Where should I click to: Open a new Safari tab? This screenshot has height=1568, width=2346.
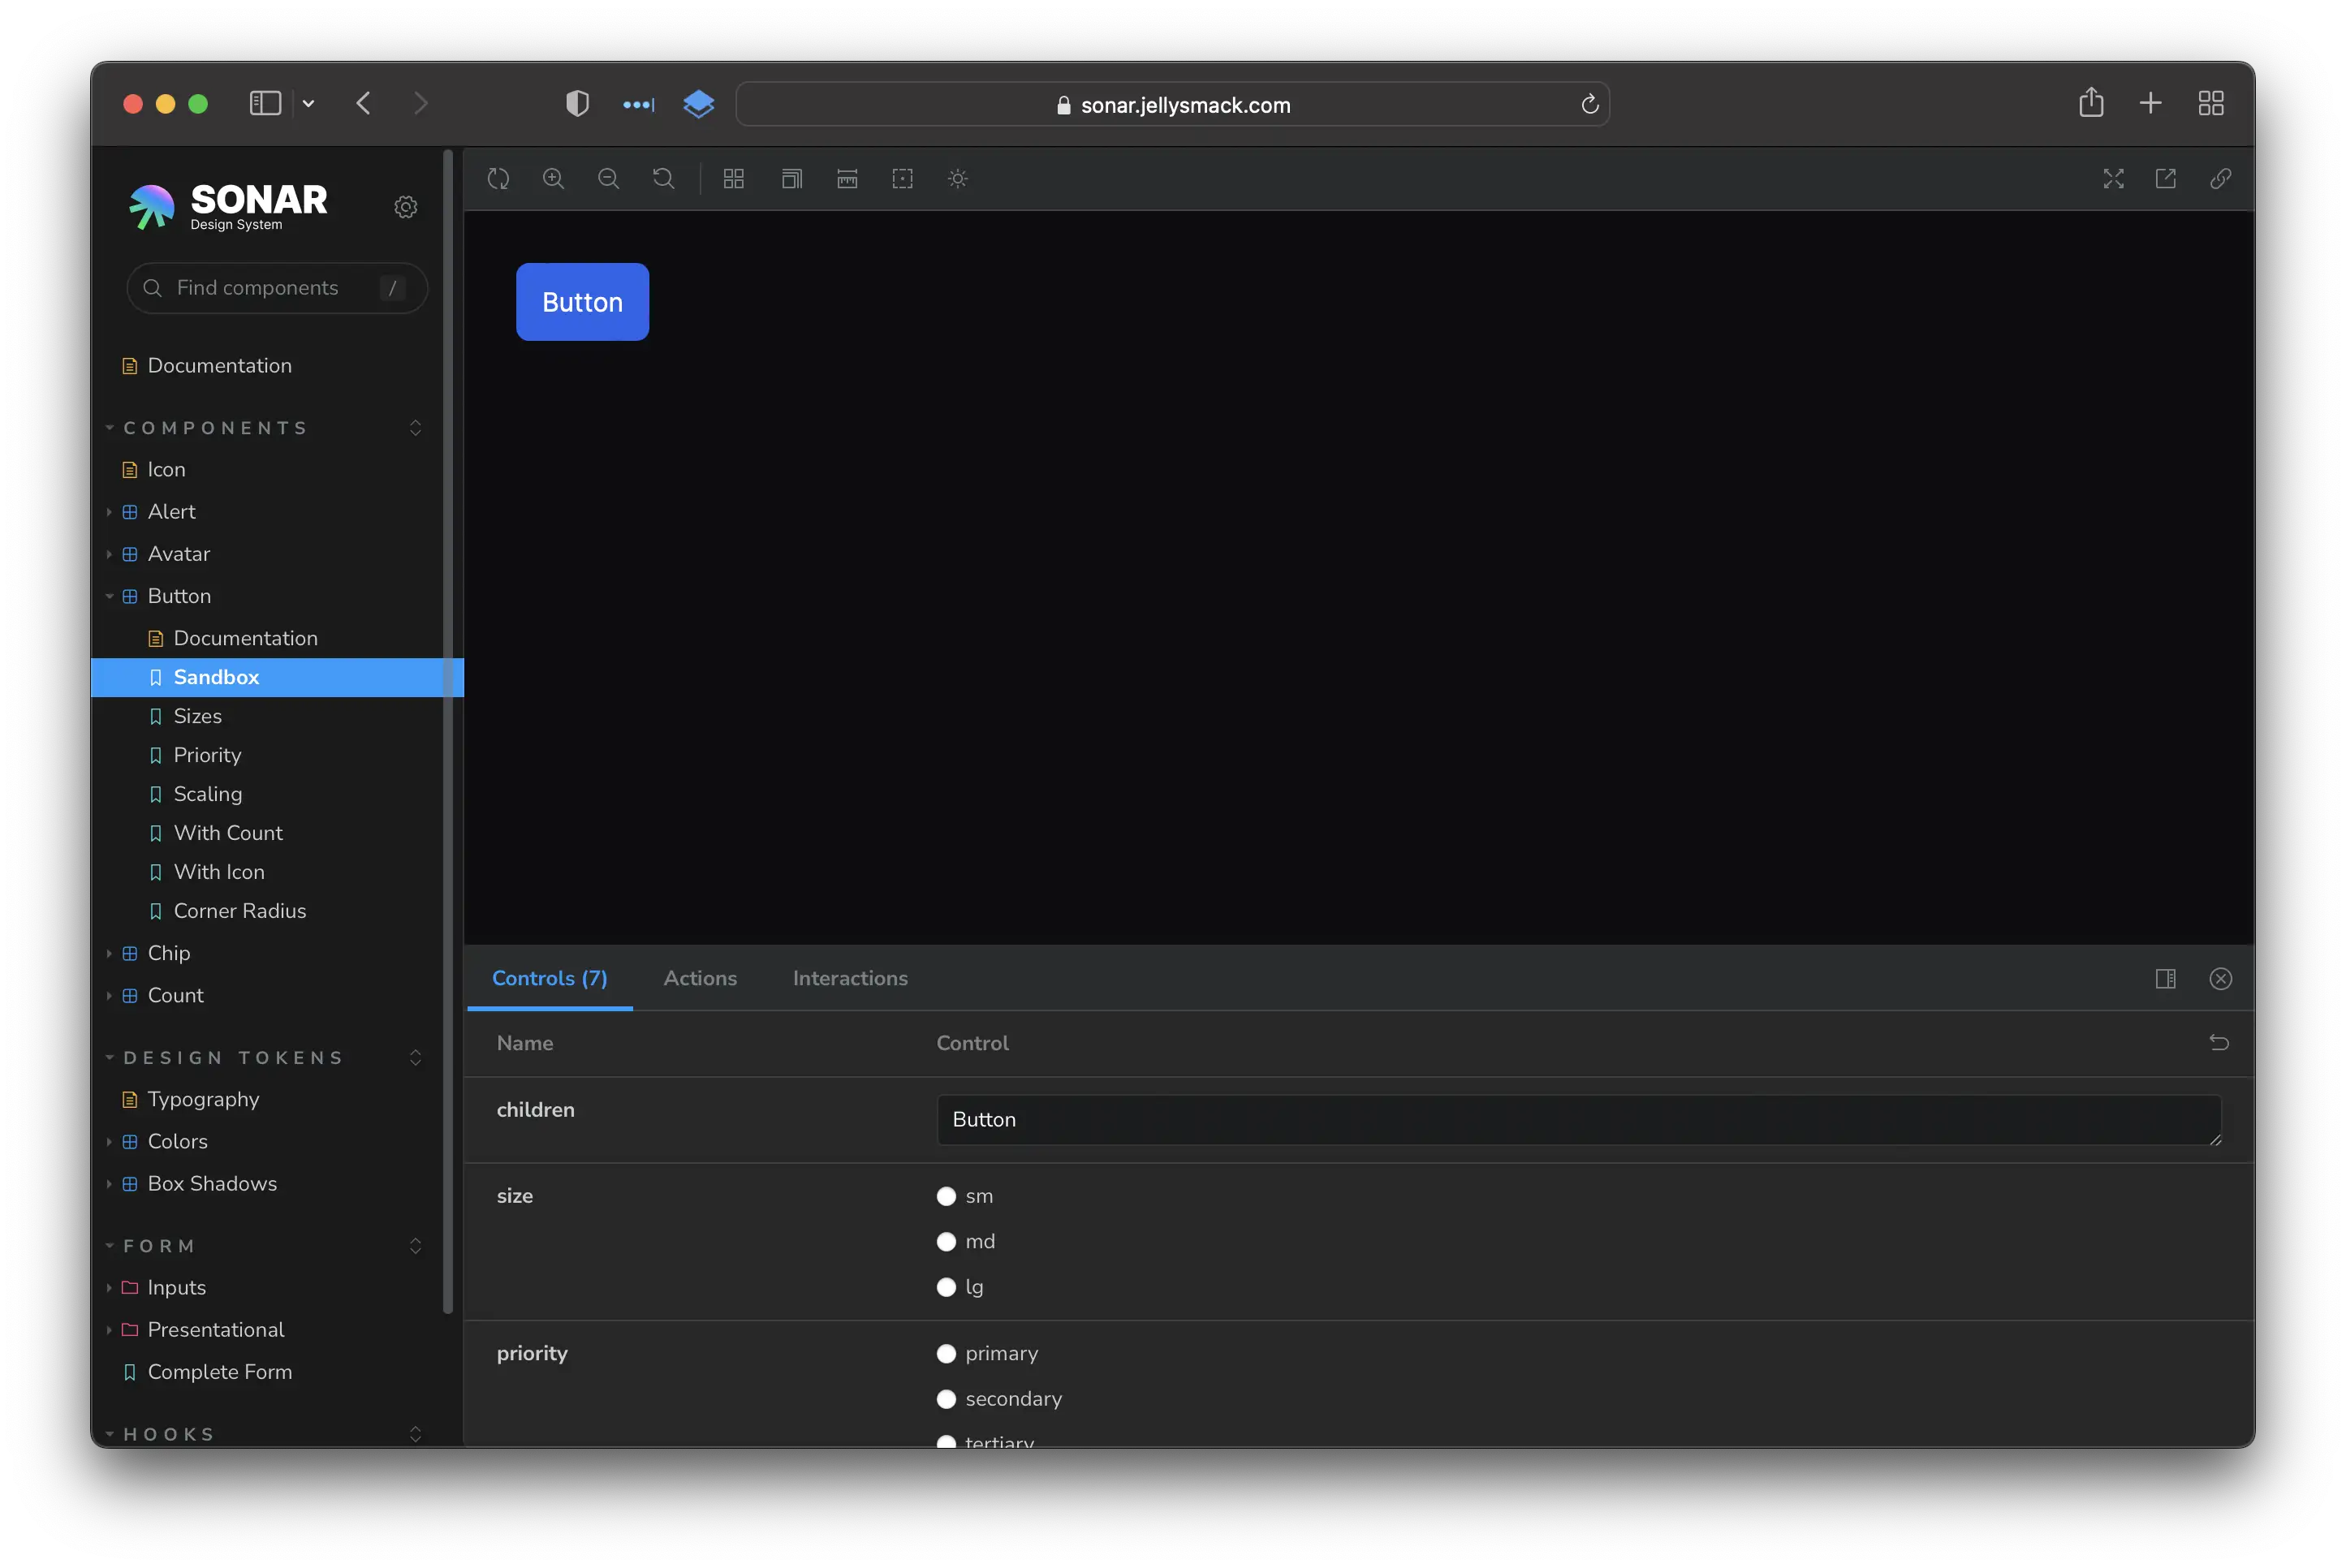tap(2151, 103)
